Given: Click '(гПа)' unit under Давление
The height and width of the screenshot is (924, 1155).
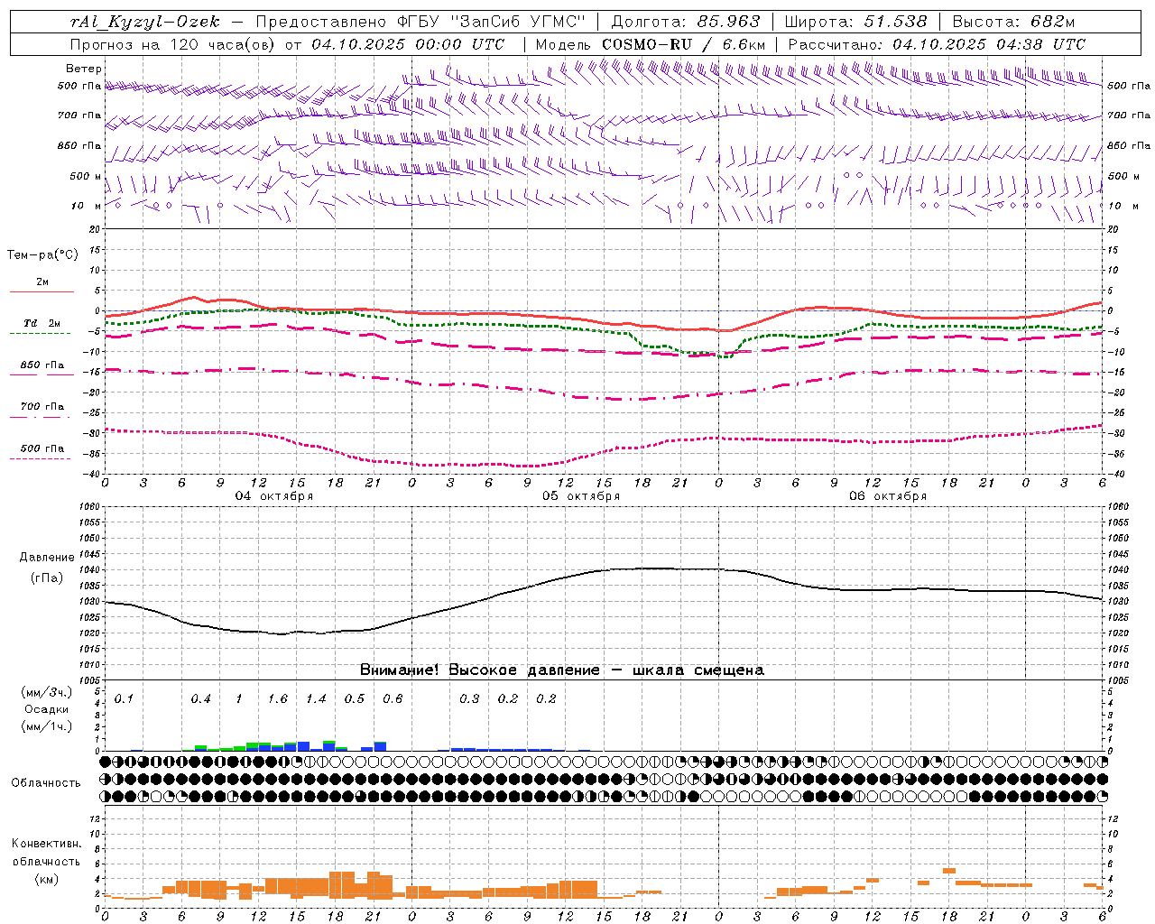Looking at the screenshot, I should click(x=47, y=578).
